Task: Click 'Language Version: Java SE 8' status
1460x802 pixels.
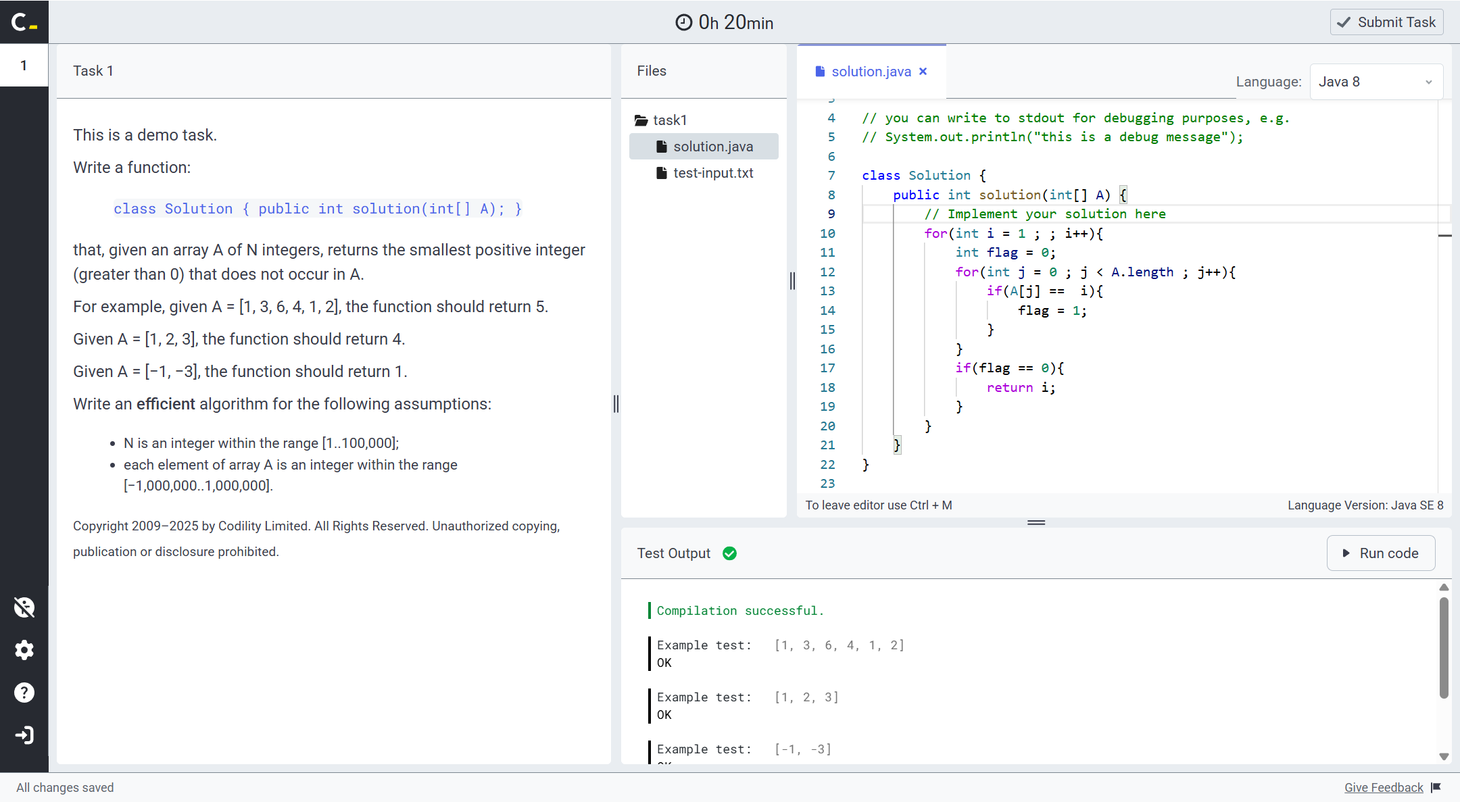Action: point(1365,505)
